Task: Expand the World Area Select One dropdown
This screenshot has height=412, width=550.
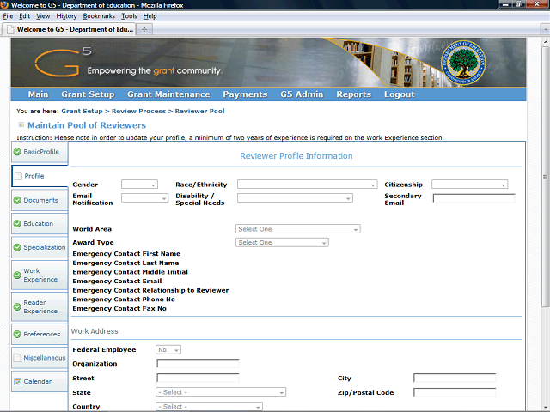Action: tap(298, 229)
